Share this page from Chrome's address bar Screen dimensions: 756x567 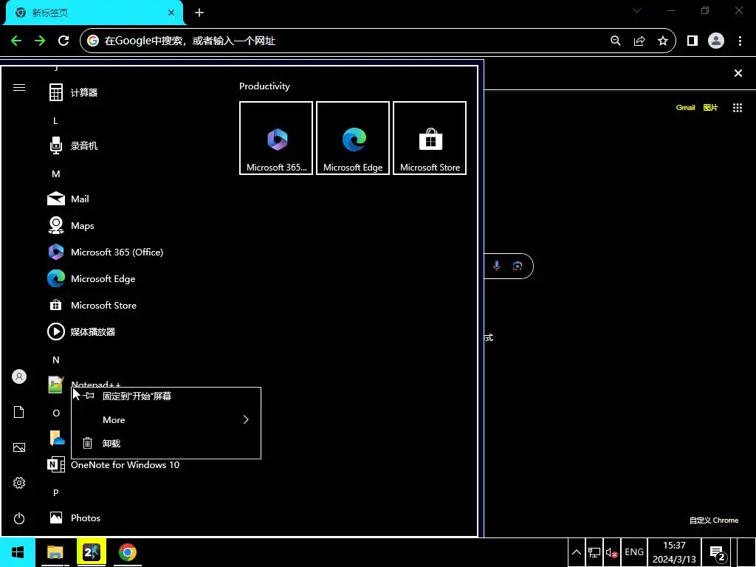pos(639,41)
